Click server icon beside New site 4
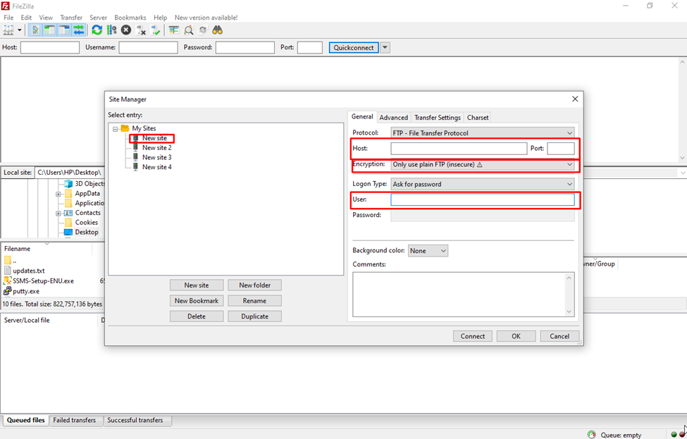Screen dimensions: 687x439 click(x=136, y=167)
